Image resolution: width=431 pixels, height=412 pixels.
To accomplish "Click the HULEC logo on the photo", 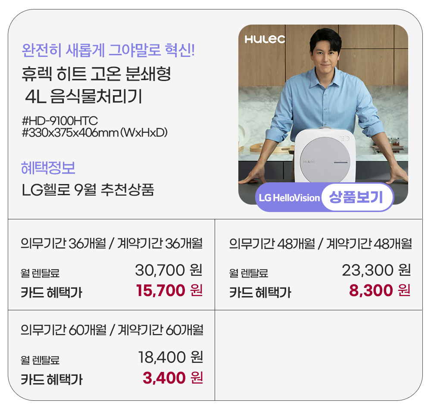I will pos(265,39).
